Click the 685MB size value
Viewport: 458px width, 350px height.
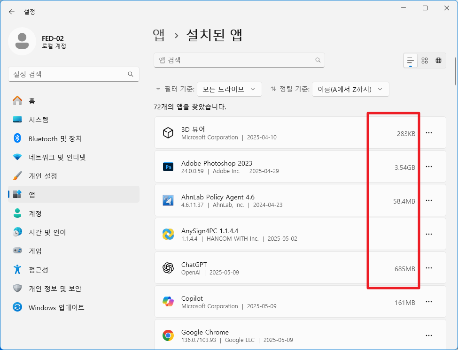coord(404,269)
